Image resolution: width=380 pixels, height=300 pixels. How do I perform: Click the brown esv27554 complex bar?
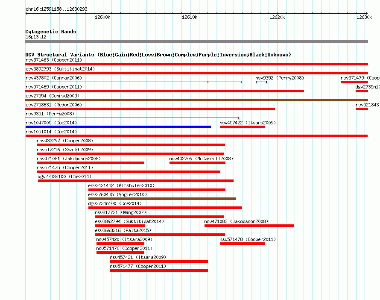pos(197,100)
